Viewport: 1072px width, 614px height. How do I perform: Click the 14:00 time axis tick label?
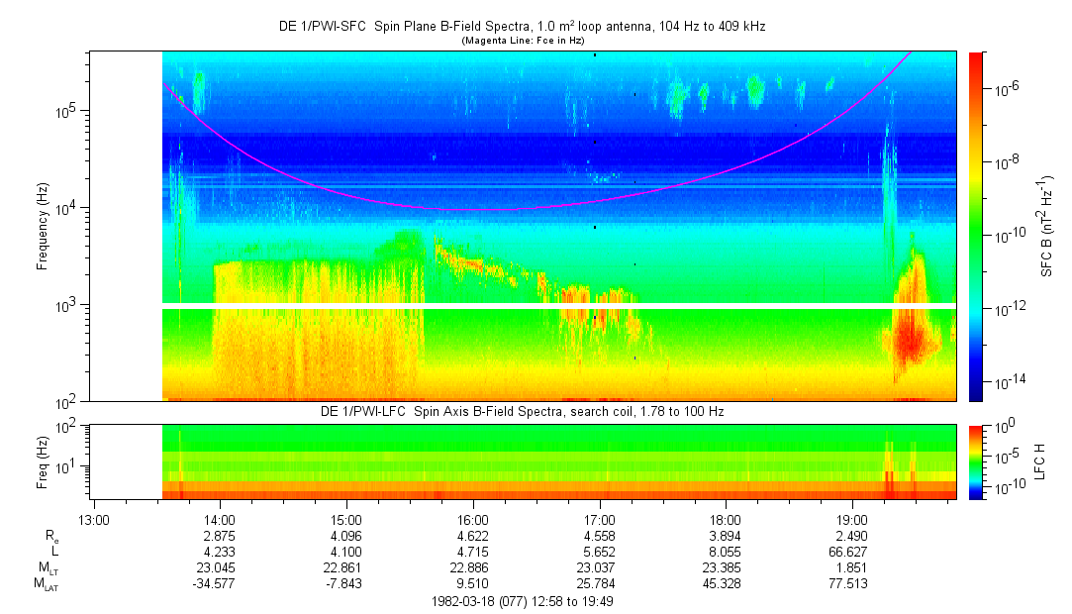coord(220,519)
